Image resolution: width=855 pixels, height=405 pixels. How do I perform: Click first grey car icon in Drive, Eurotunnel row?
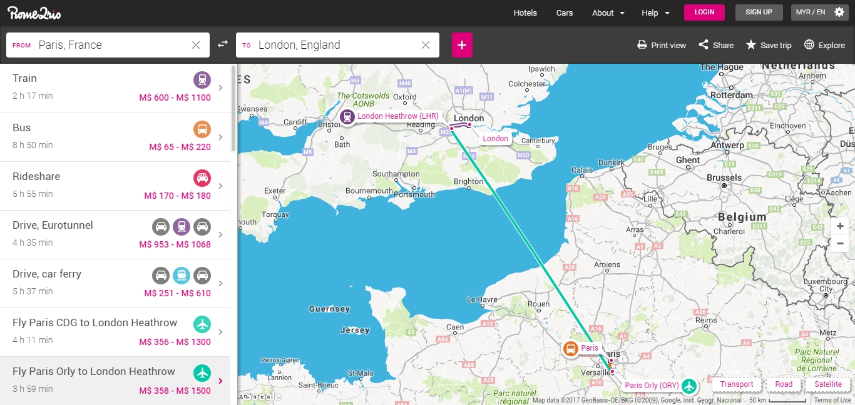(x=161, y=226)
